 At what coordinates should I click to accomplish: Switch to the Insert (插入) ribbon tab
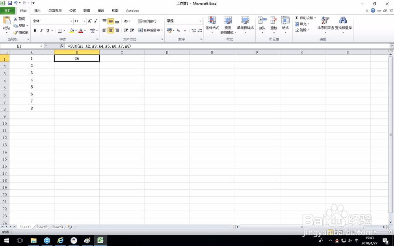pyautogui.click(x=37, y=11)
